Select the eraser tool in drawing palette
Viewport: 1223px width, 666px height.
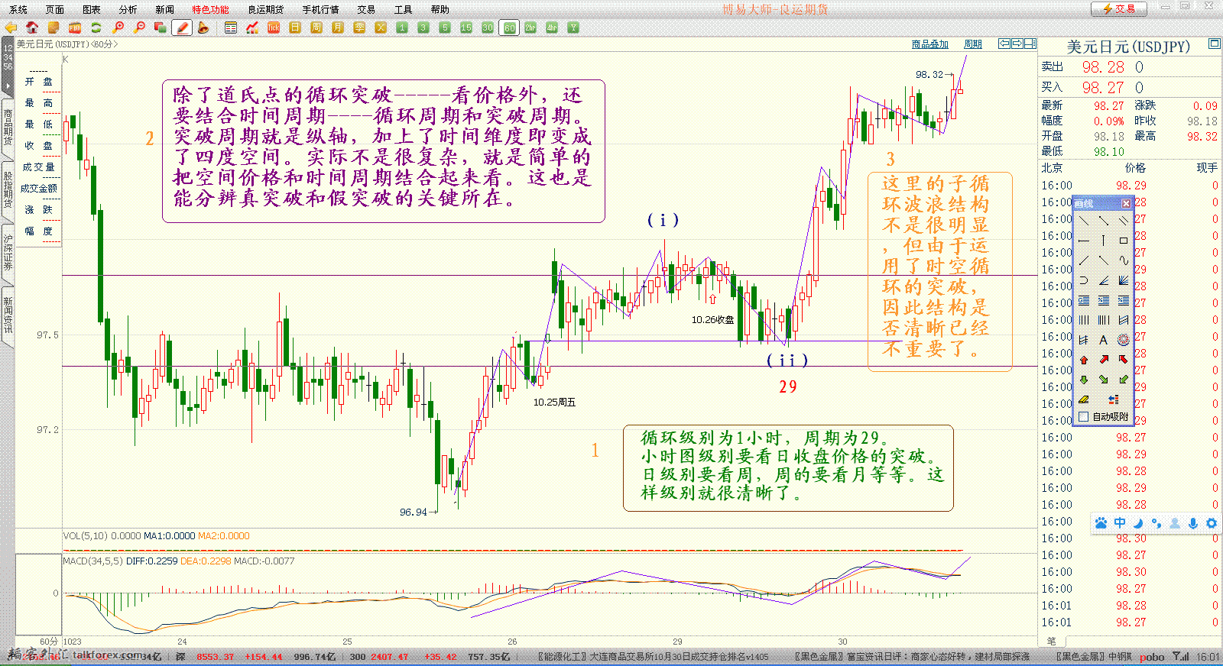coord(1084,399)
